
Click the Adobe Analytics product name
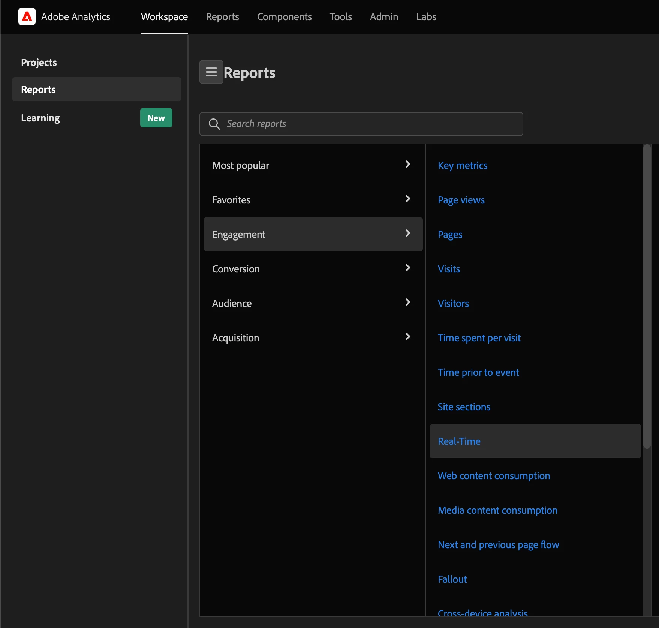pos(76,17)
